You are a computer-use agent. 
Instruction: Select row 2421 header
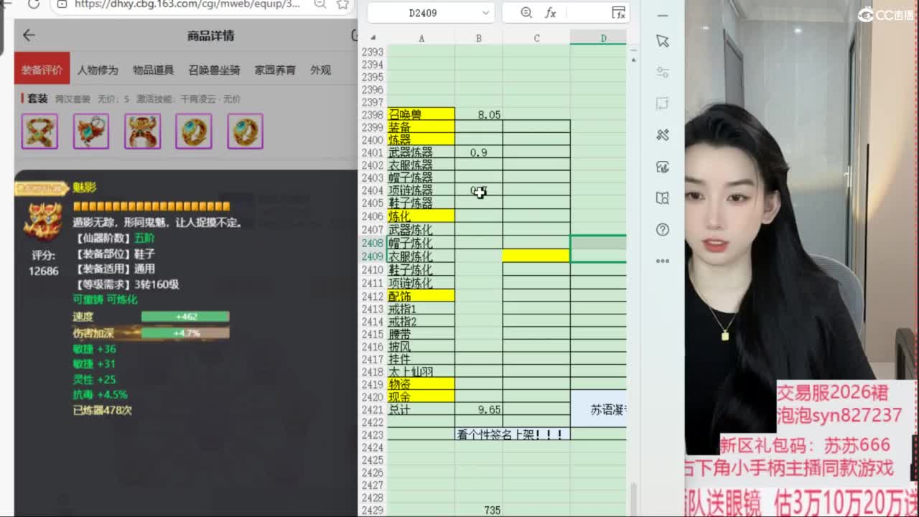tap(373, 409)
